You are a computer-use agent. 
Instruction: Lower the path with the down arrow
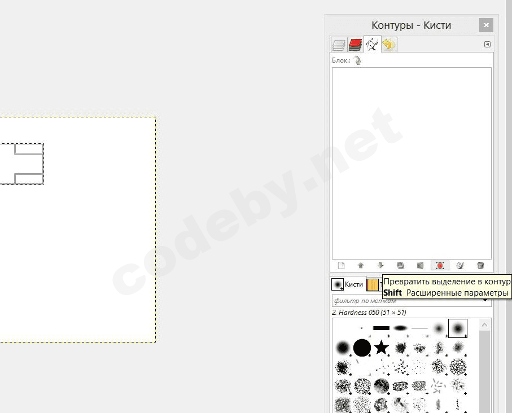pyautogui.click(x=380, y=265)
